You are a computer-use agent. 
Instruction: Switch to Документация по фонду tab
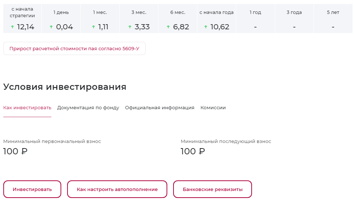click(88, 108)
